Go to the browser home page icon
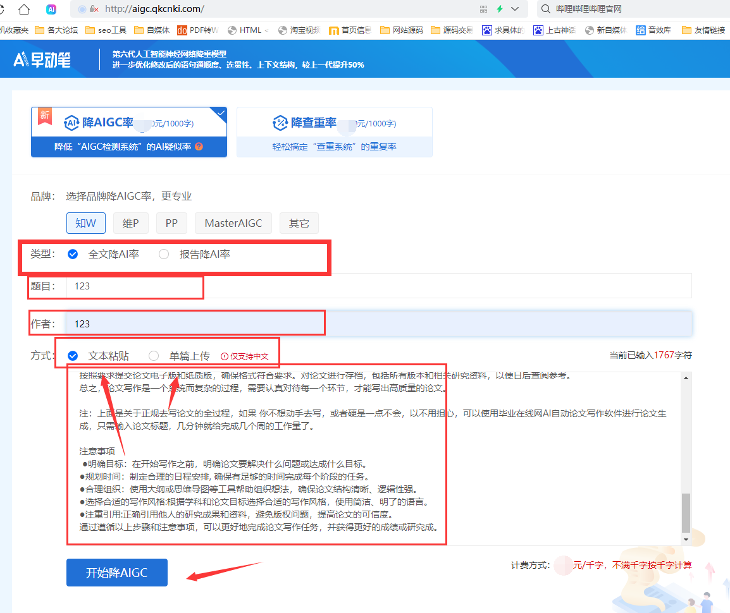 tap(24, 9)
